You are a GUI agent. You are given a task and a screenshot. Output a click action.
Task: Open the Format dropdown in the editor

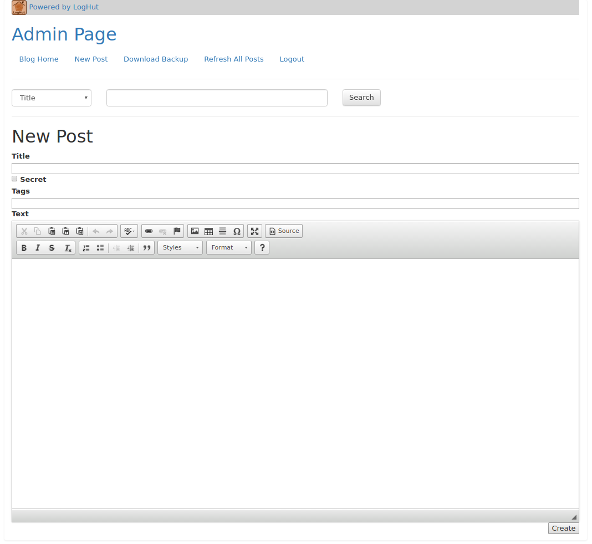(228, 247)
